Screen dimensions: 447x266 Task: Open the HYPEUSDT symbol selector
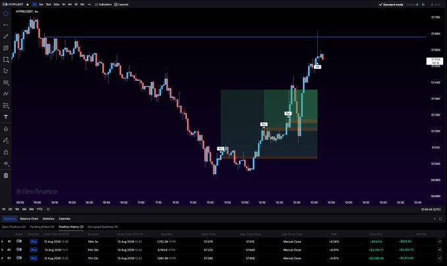coord(13,5)
